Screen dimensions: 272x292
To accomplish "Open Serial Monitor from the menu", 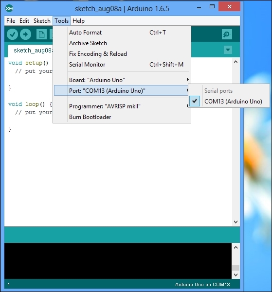I will 122,65.
